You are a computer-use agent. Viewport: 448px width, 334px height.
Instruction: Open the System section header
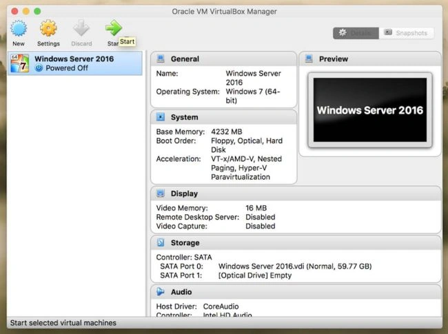(224, 117)
